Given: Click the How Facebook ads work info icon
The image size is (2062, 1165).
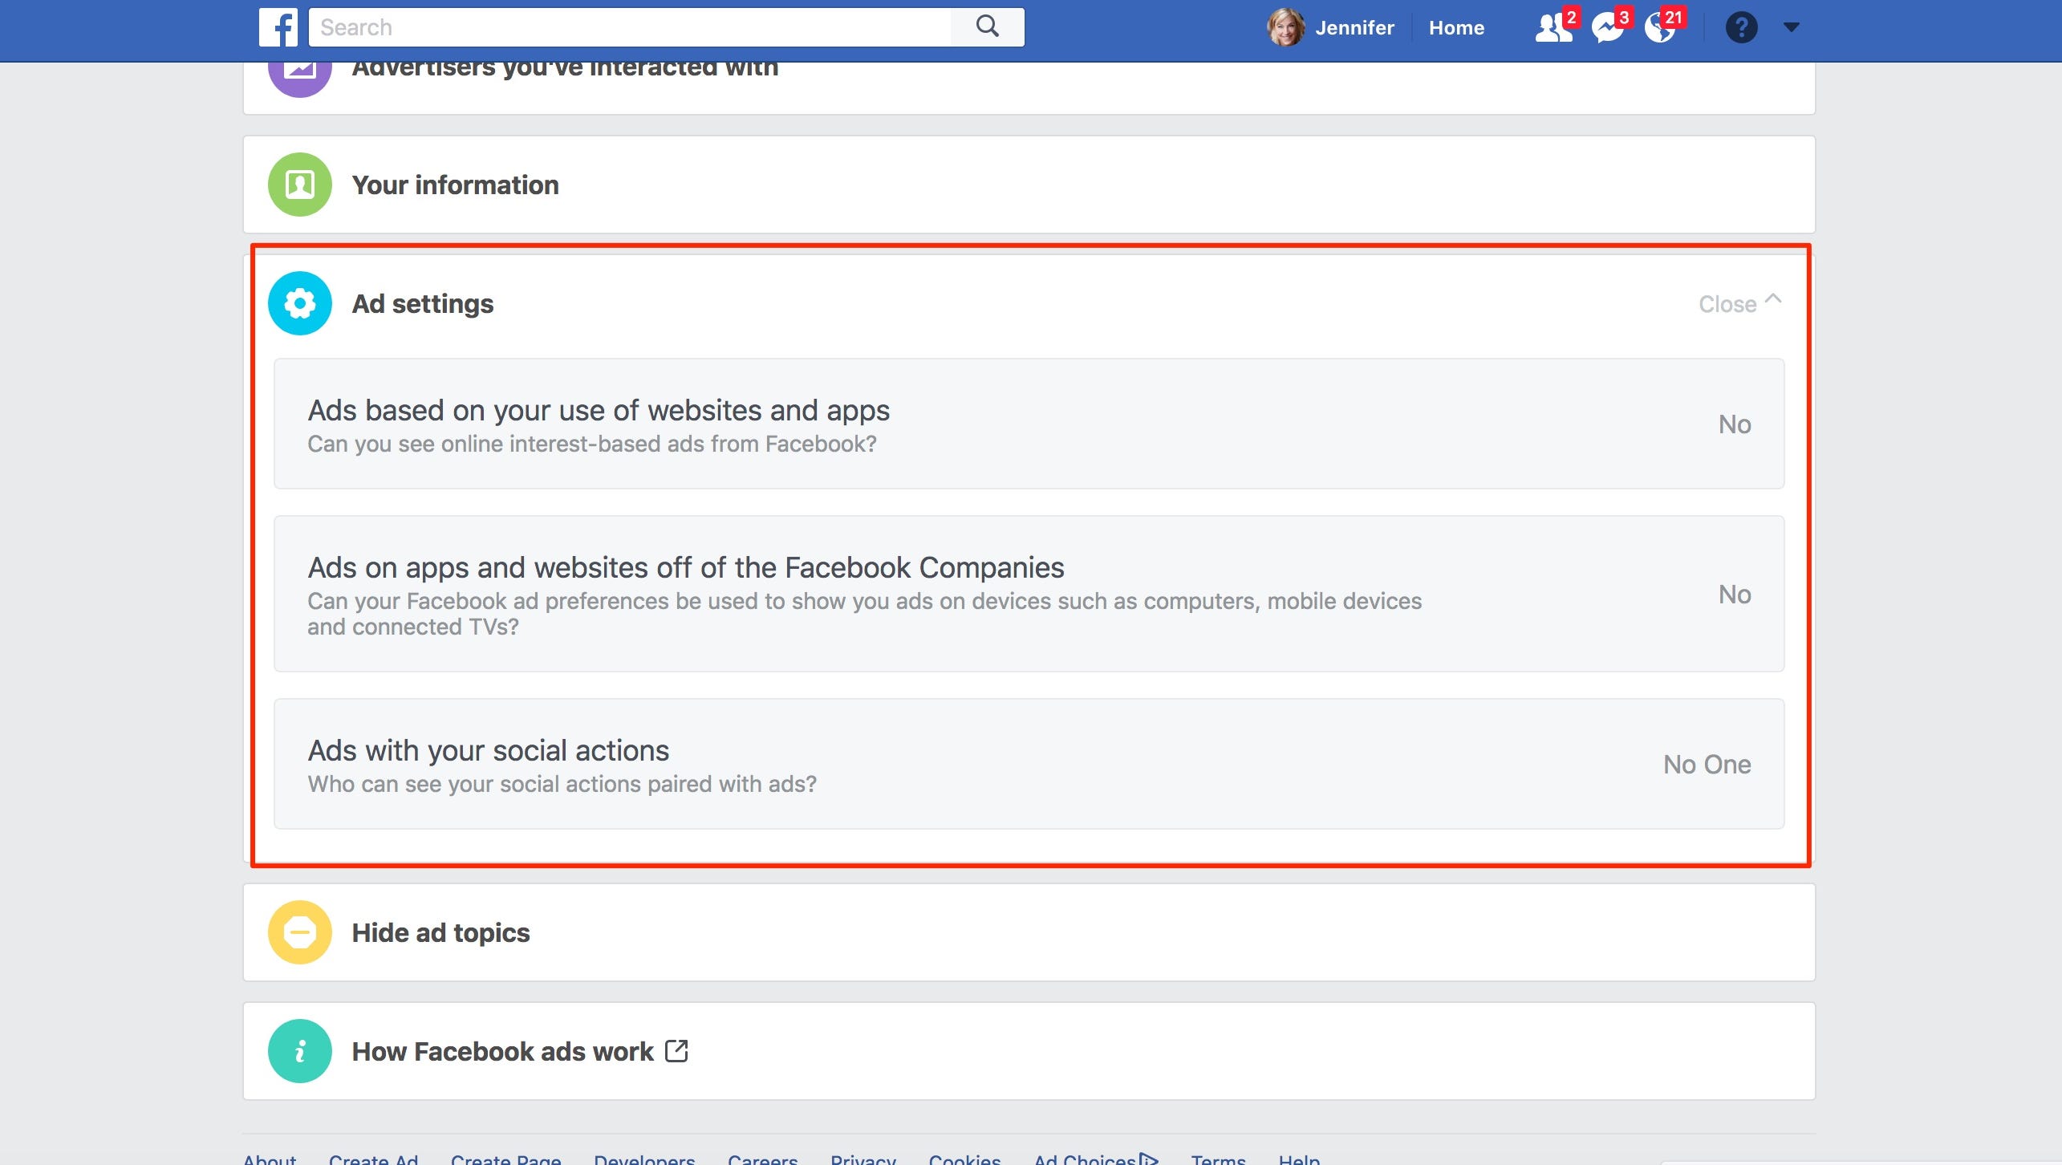Looking at the screenshot, I should 299,1051.
